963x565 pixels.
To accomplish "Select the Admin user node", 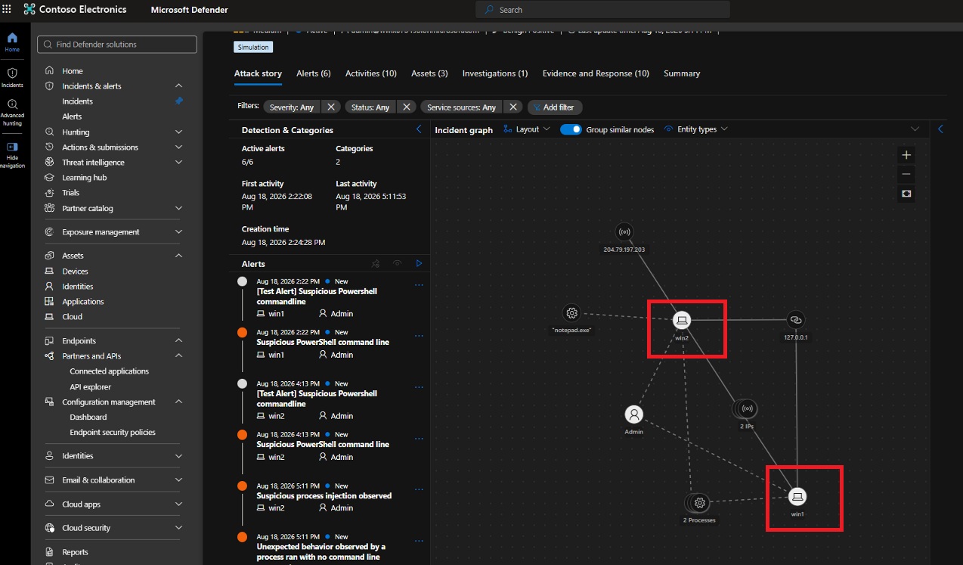I will coord(634,414).
